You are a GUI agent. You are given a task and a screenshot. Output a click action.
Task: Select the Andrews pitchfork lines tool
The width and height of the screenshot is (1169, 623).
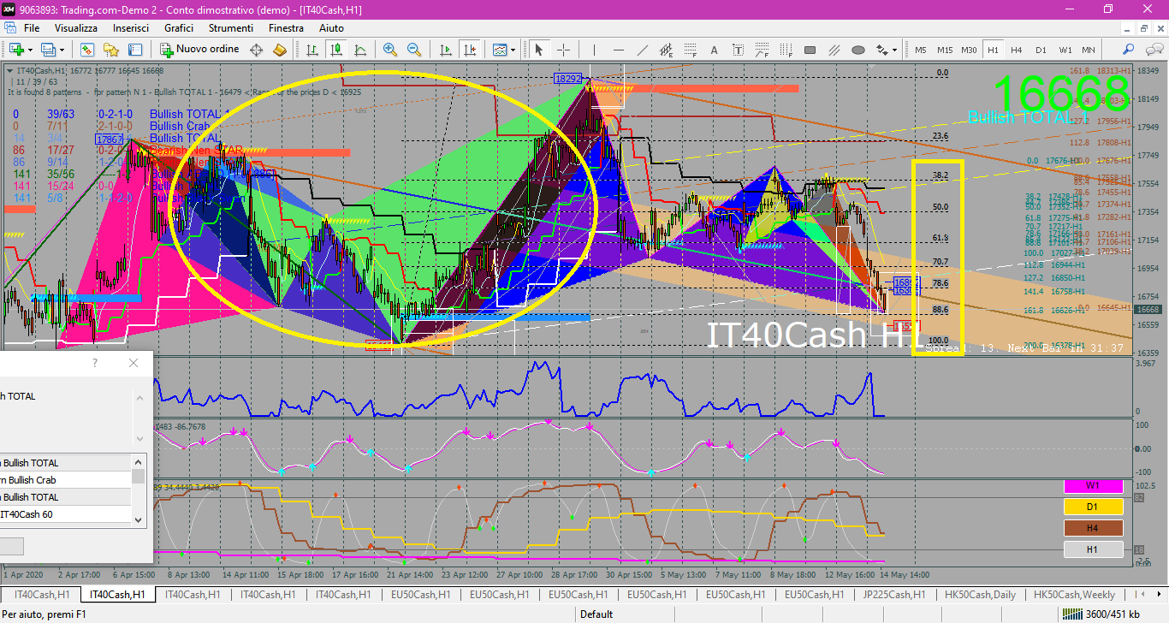tap(834, 50)
